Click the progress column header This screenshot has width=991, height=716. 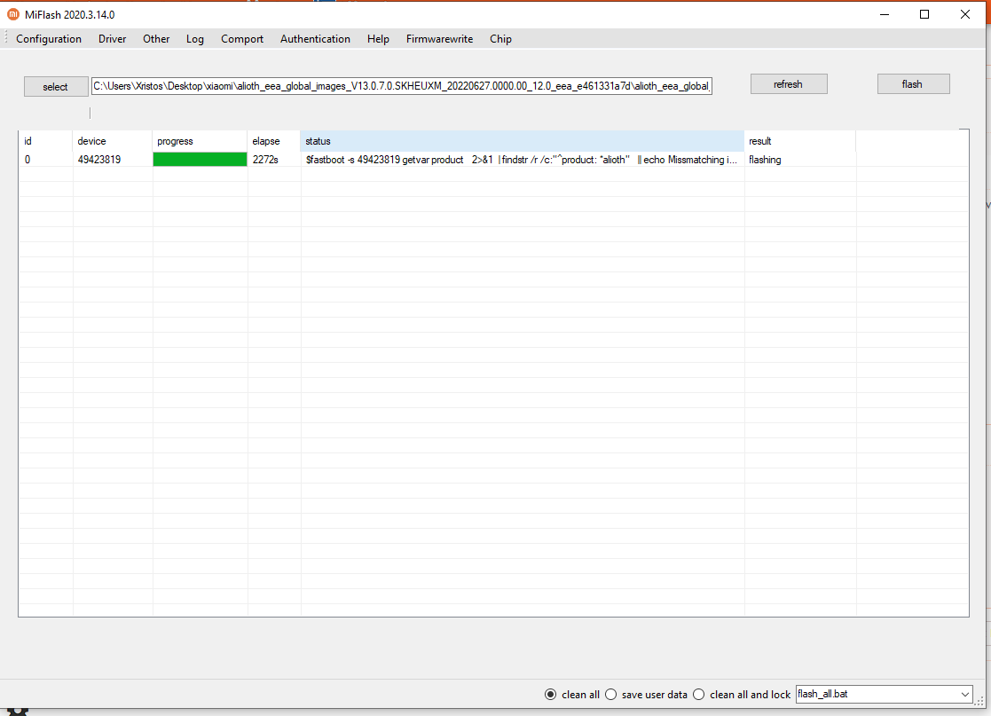click(200, 141)
